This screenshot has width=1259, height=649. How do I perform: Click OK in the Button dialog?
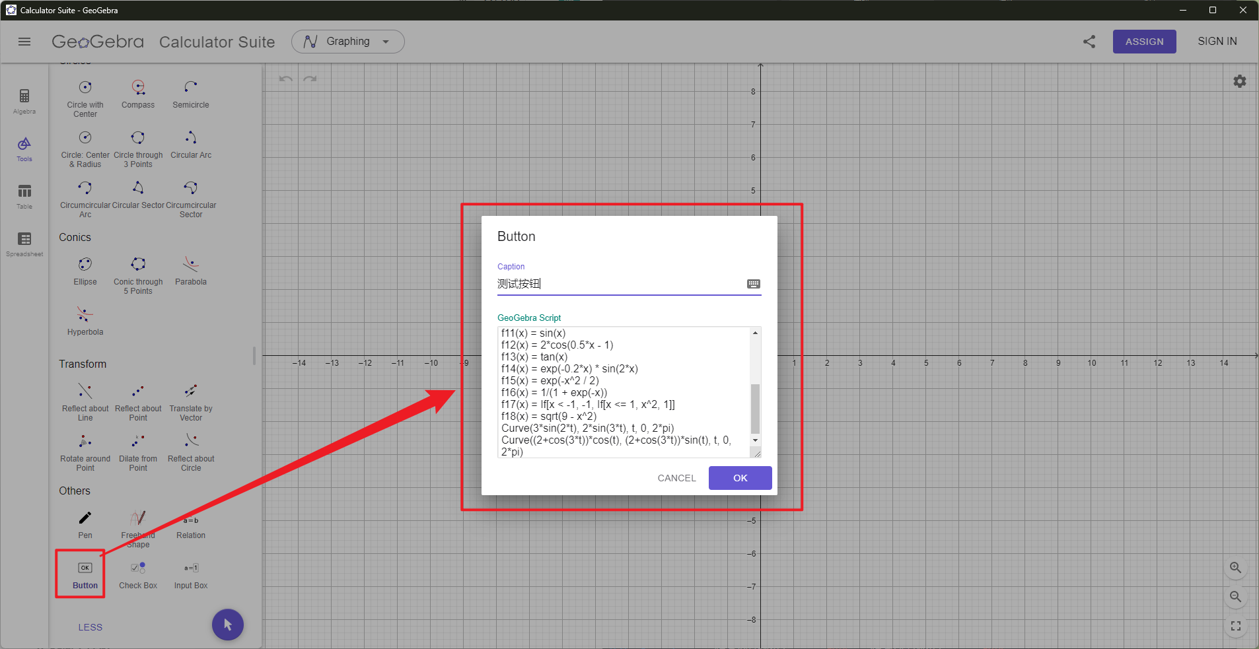coord(740,478)
